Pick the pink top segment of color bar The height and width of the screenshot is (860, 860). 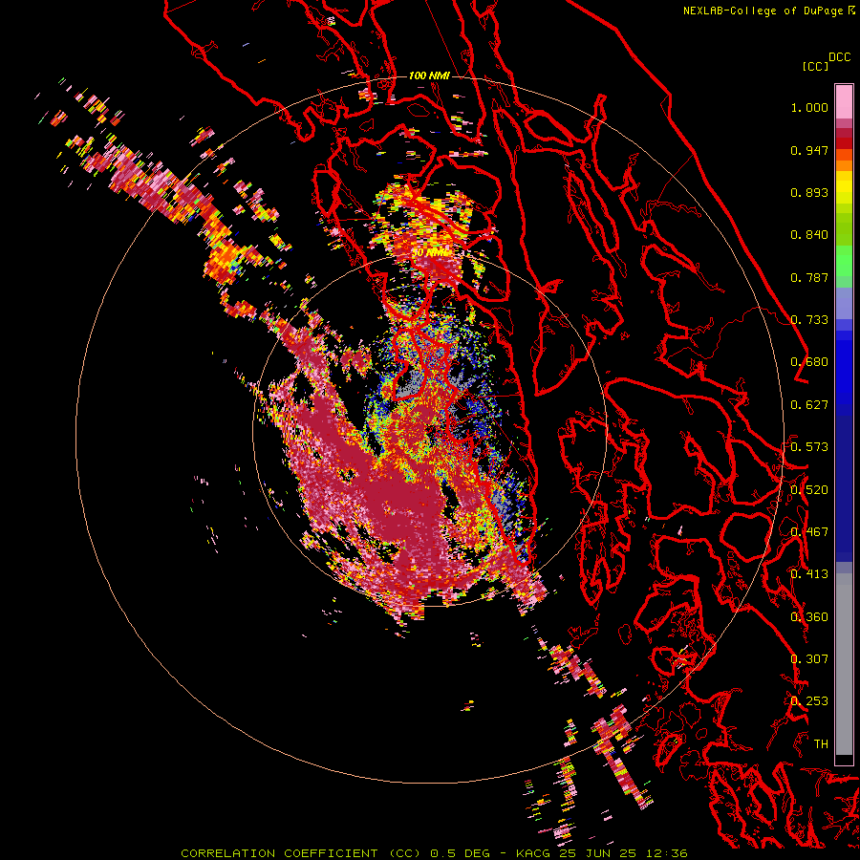click(x=844, y=102)
